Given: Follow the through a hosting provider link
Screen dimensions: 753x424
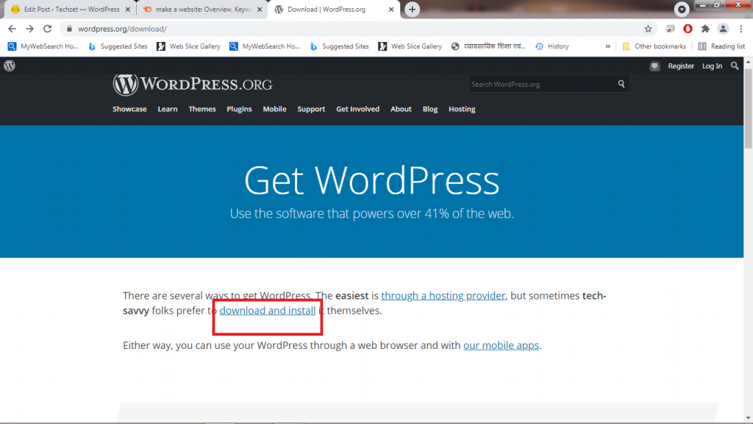Looking at the screenshot, I should click(x=443, y=295).
